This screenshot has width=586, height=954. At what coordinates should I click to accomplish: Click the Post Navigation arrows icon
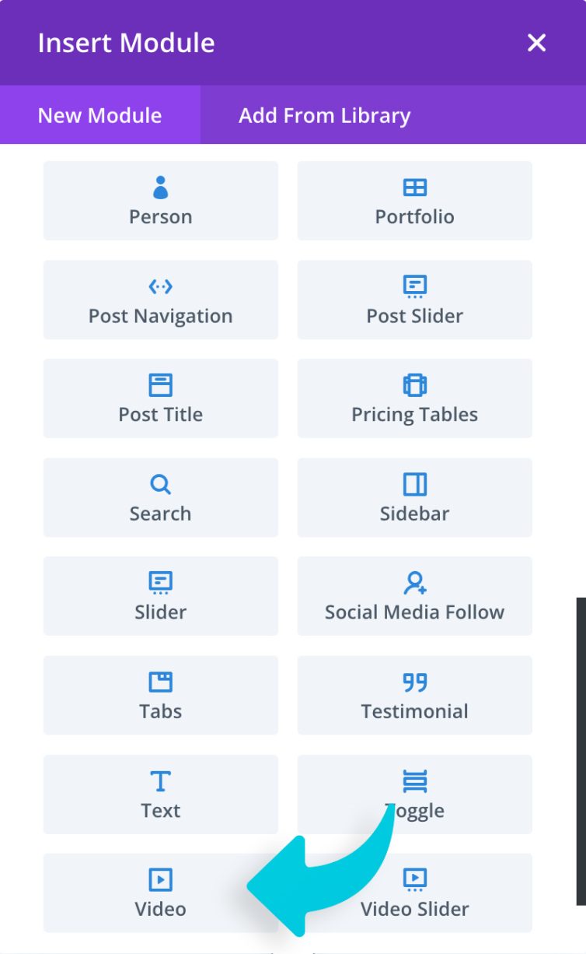[160, 287]
